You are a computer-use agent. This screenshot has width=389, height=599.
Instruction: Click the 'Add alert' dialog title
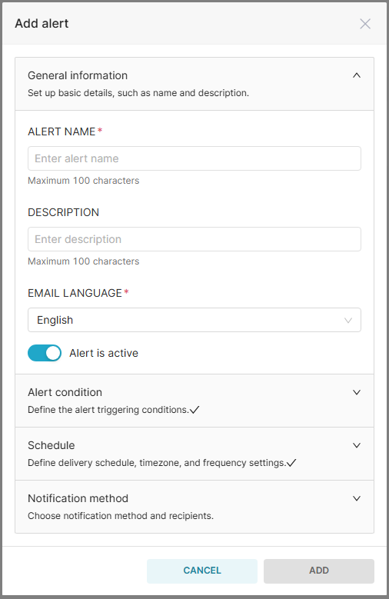click(x=42, y=24)
